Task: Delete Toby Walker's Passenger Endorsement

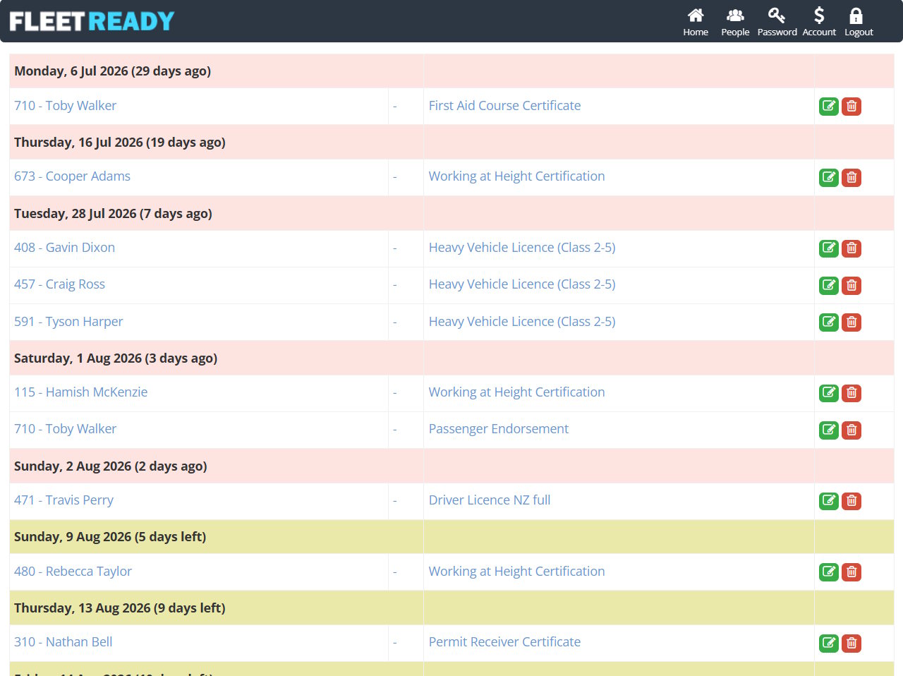Action: click(852, 430)
